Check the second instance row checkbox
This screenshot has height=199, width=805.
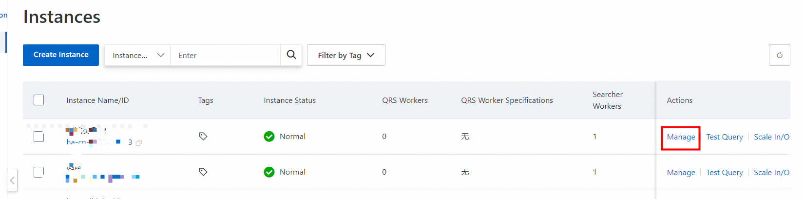click(x=39, y=172)
